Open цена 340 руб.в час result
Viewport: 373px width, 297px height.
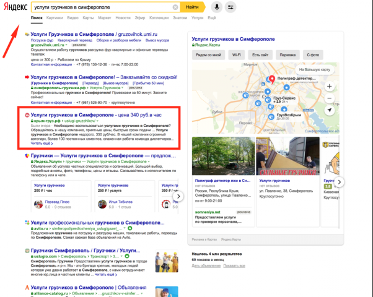96,115
